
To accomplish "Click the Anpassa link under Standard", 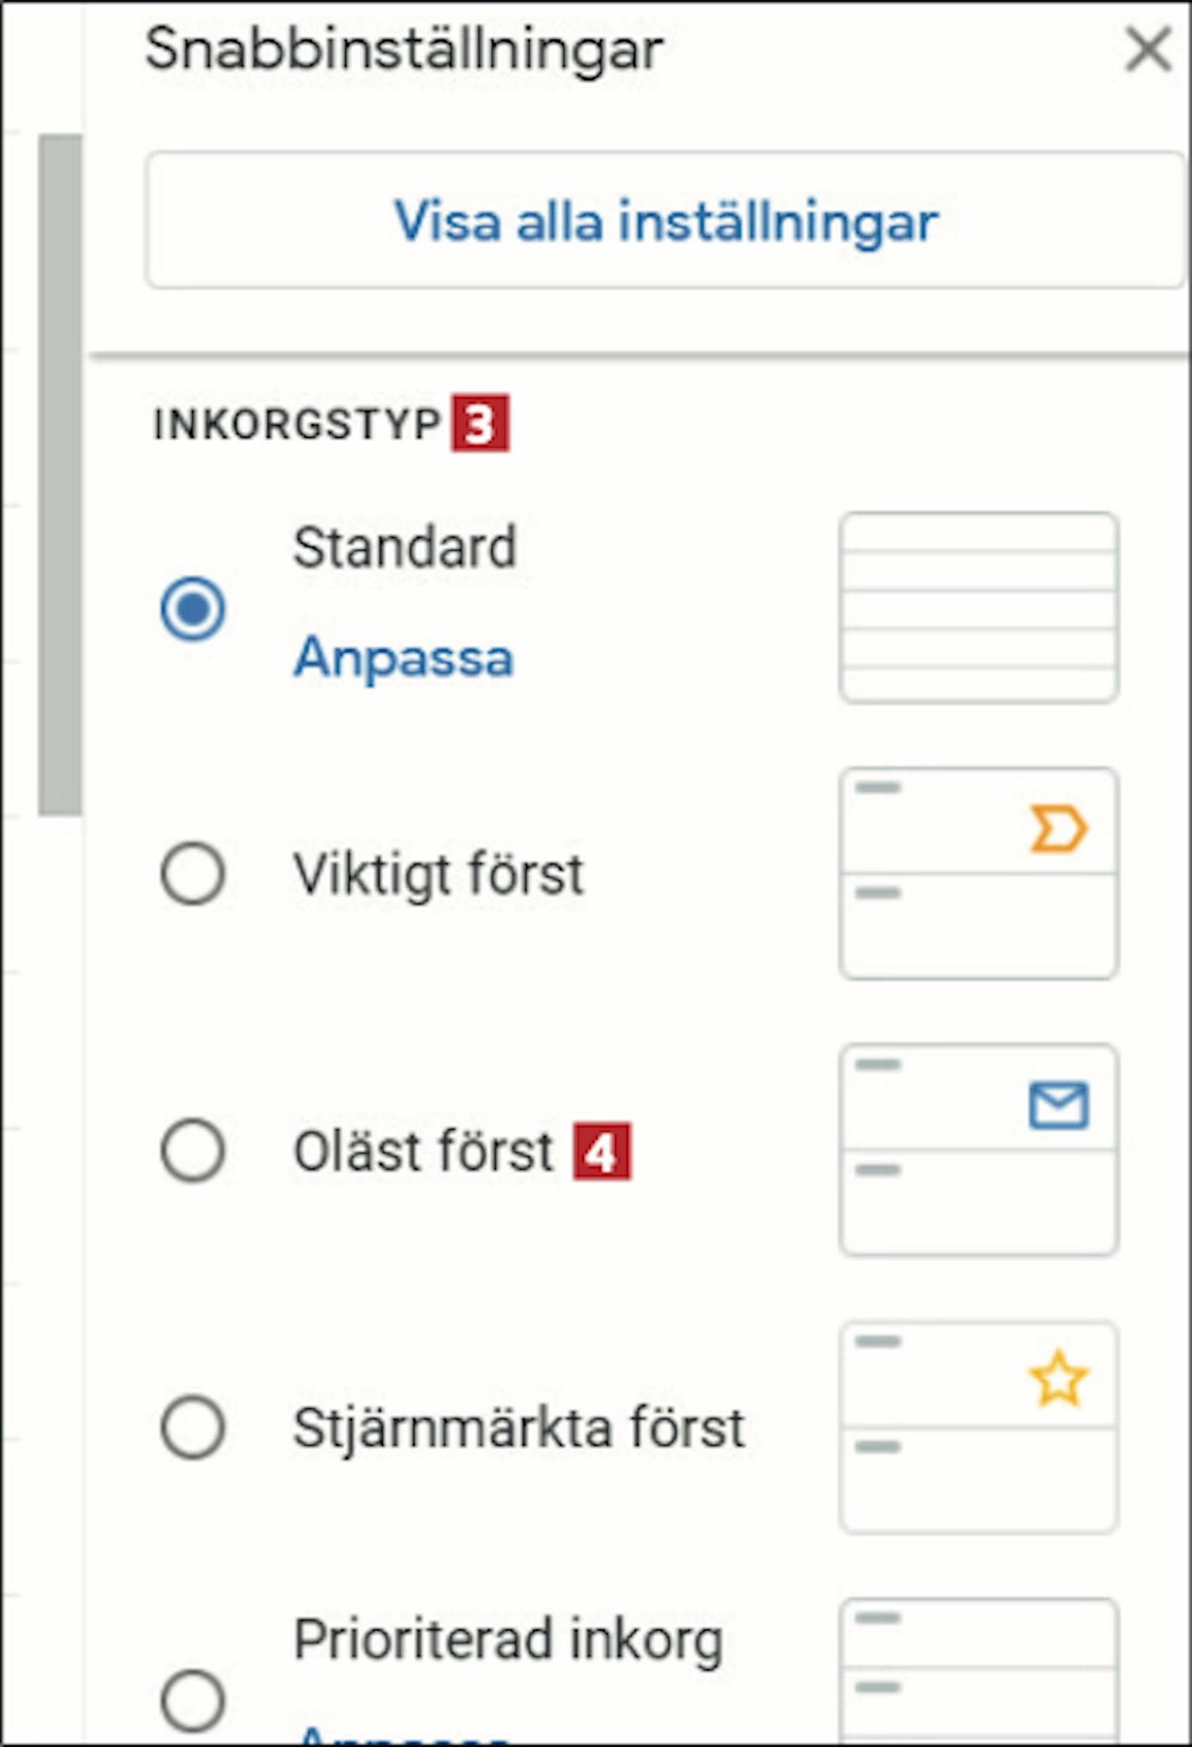I will click(x=404, y=658).
